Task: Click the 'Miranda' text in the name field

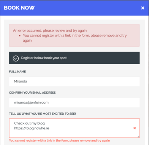Action: point(21,81)
